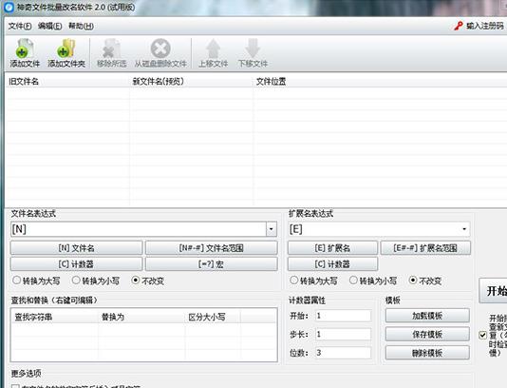Viewport: 507px width, 388px height.
Task: Click the 输入注册码 link
Action: coord(485,26)
